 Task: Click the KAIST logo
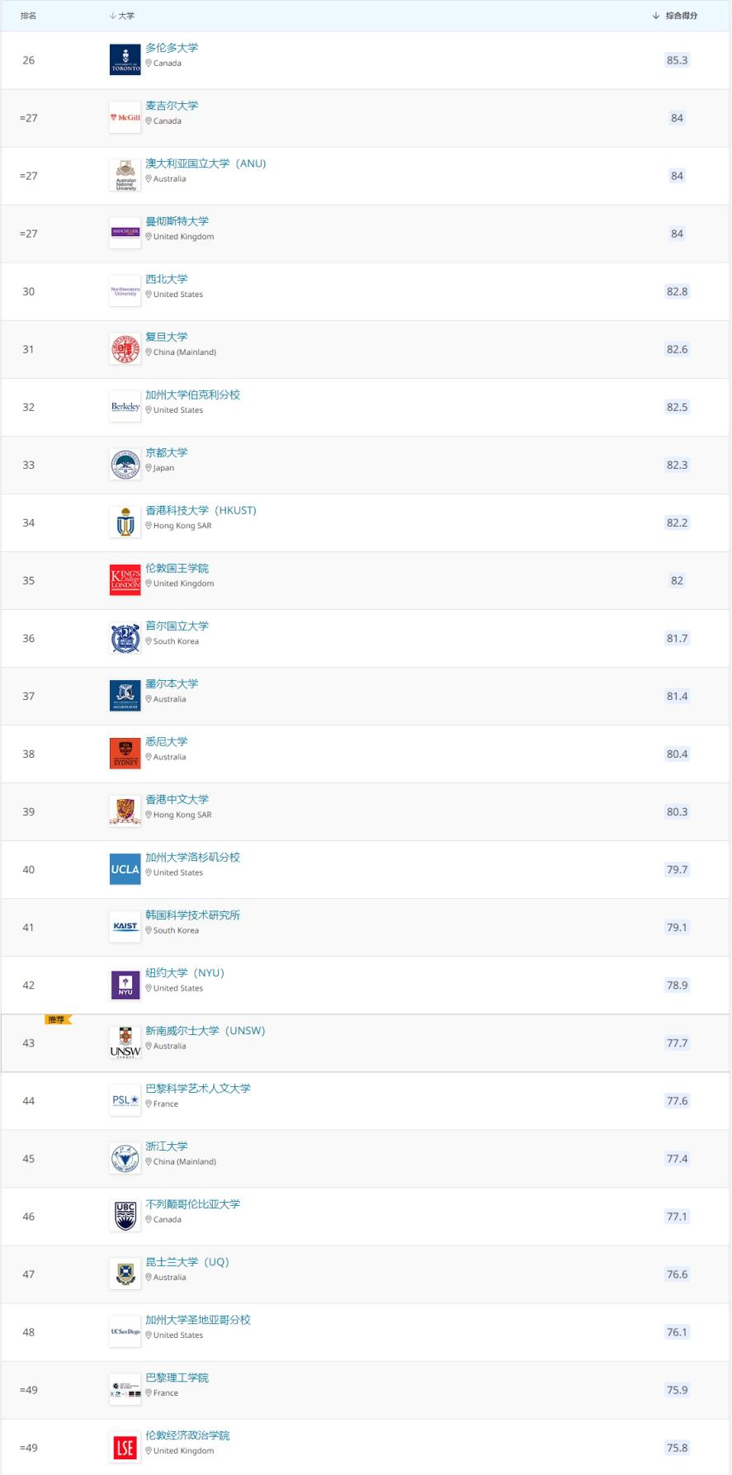[x=125, y=926]
